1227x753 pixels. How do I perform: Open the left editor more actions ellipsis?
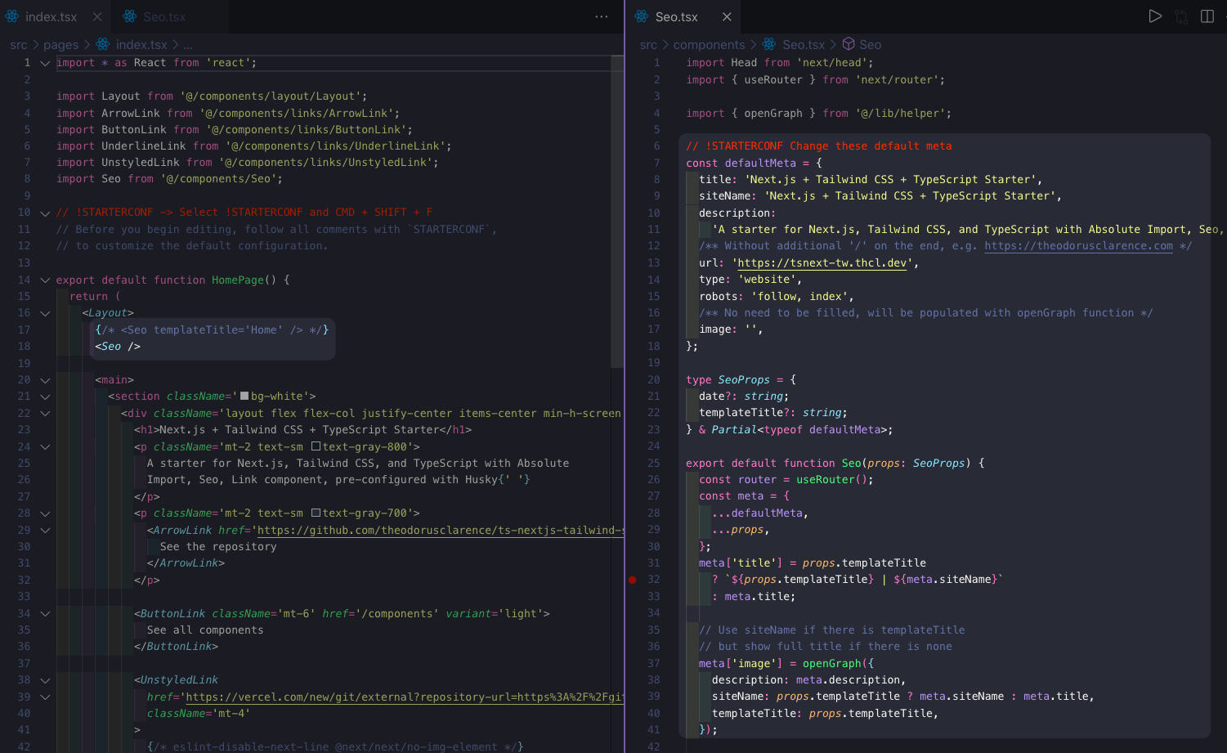click(x=602, y=16)
